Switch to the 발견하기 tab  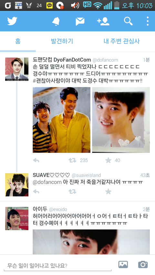coord(62,41)
